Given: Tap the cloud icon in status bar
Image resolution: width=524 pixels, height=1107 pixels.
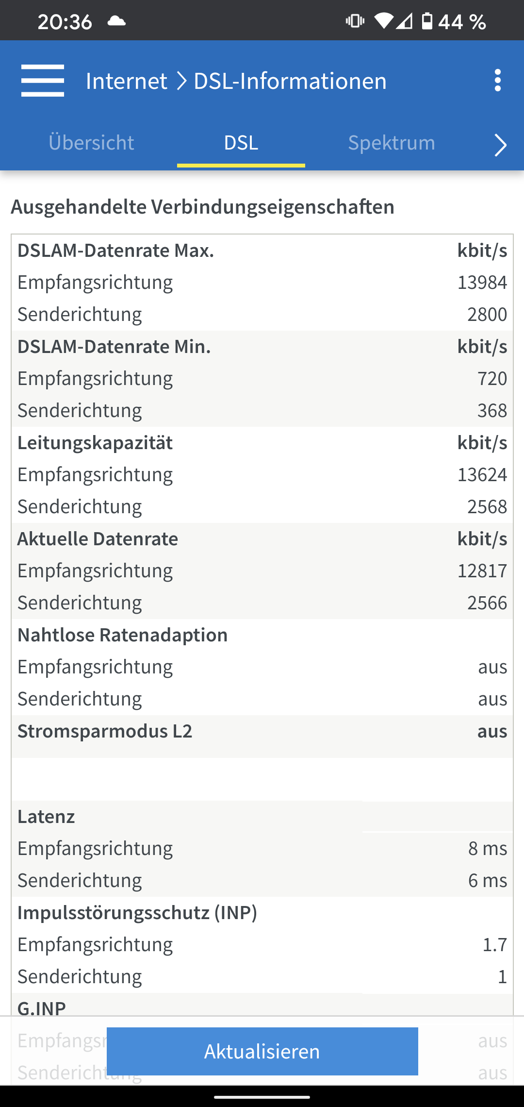Looking at the screenshot, I should click(x=116, y=21).
